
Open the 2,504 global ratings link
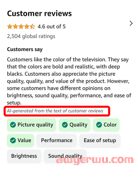tap(31, 36)
